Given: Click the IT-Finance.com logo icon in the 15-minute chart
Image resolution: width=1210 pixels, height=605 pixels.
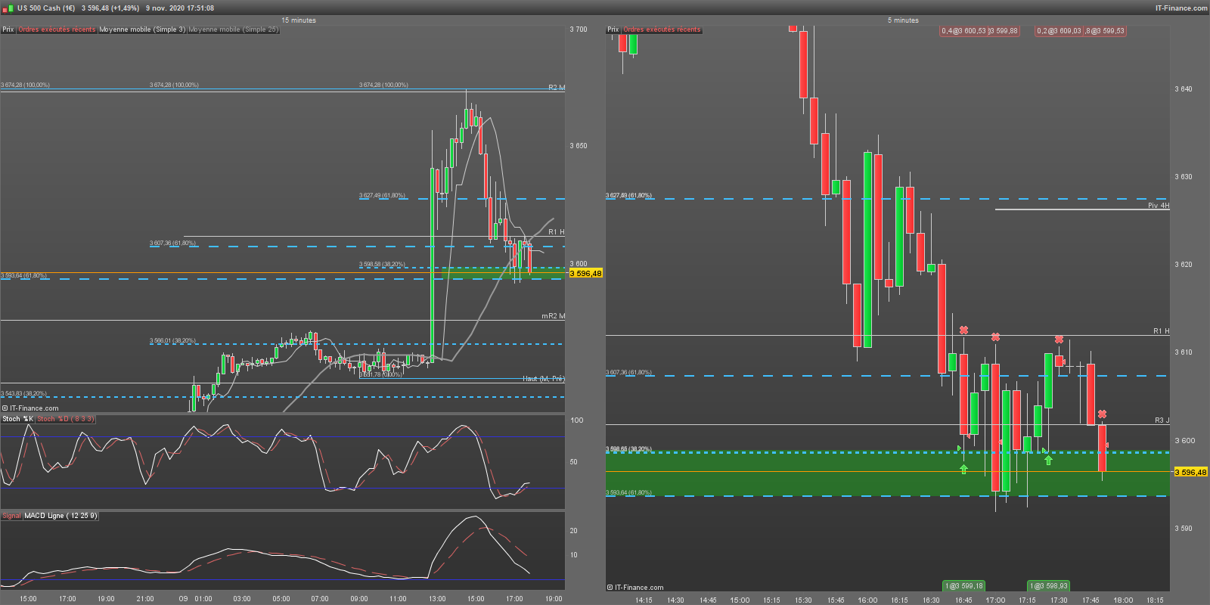Looking at the screenshot, I should click(x=5, y=408).
